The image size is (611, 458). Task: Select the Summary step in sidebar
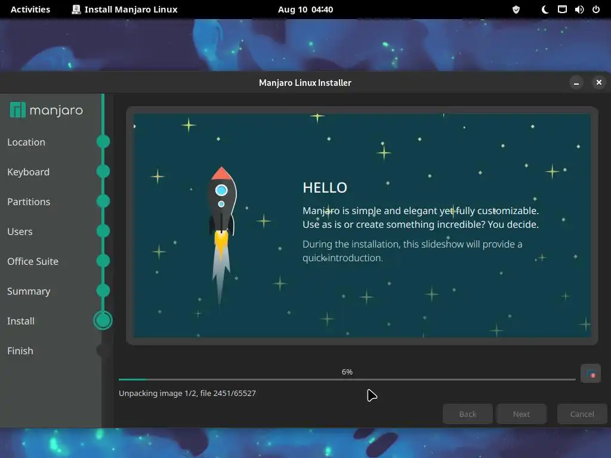pyautogui.click(x=29, y=291)
